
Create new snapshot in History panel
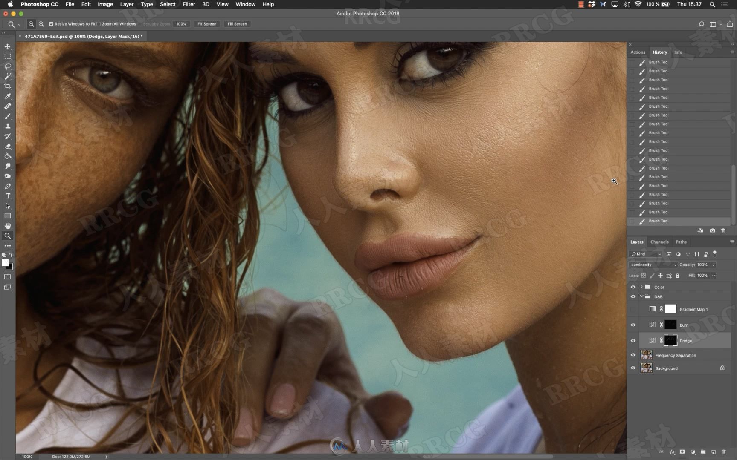pos(712,230)
